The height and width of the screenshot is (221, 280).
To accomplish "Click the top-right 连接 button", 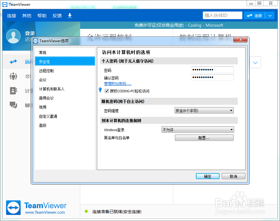I will click(254, 15).
